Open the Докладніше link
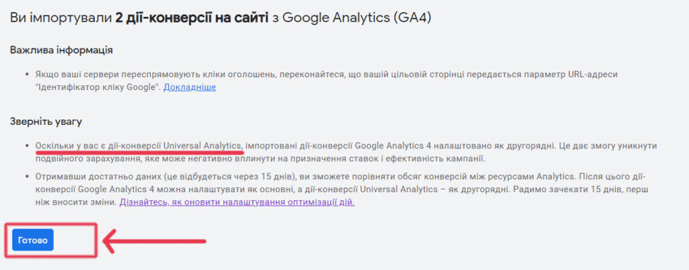The width and height of the screenshot is (689, 270). point(190,87)
